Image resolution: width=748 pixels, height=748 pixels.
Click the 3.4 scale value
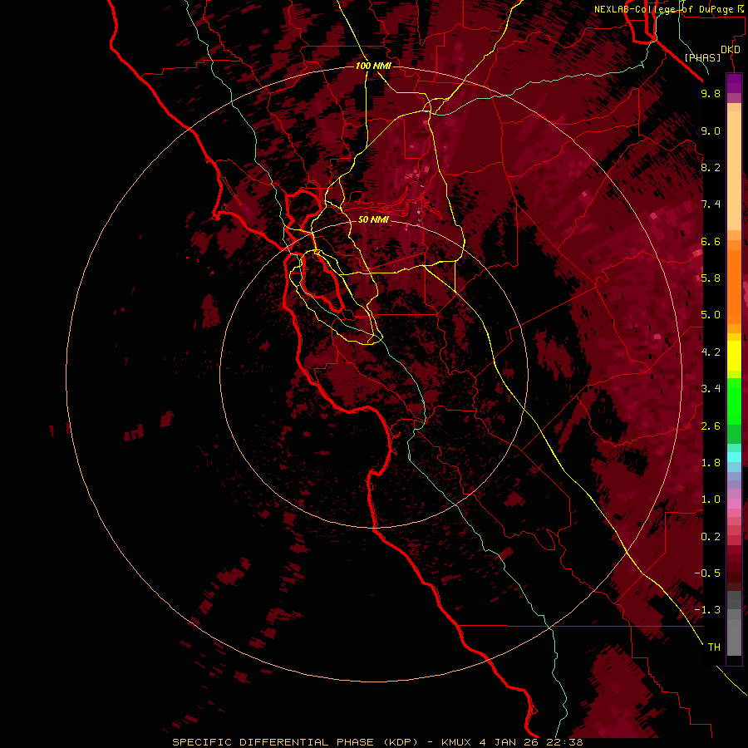click(x=711, y=389)
